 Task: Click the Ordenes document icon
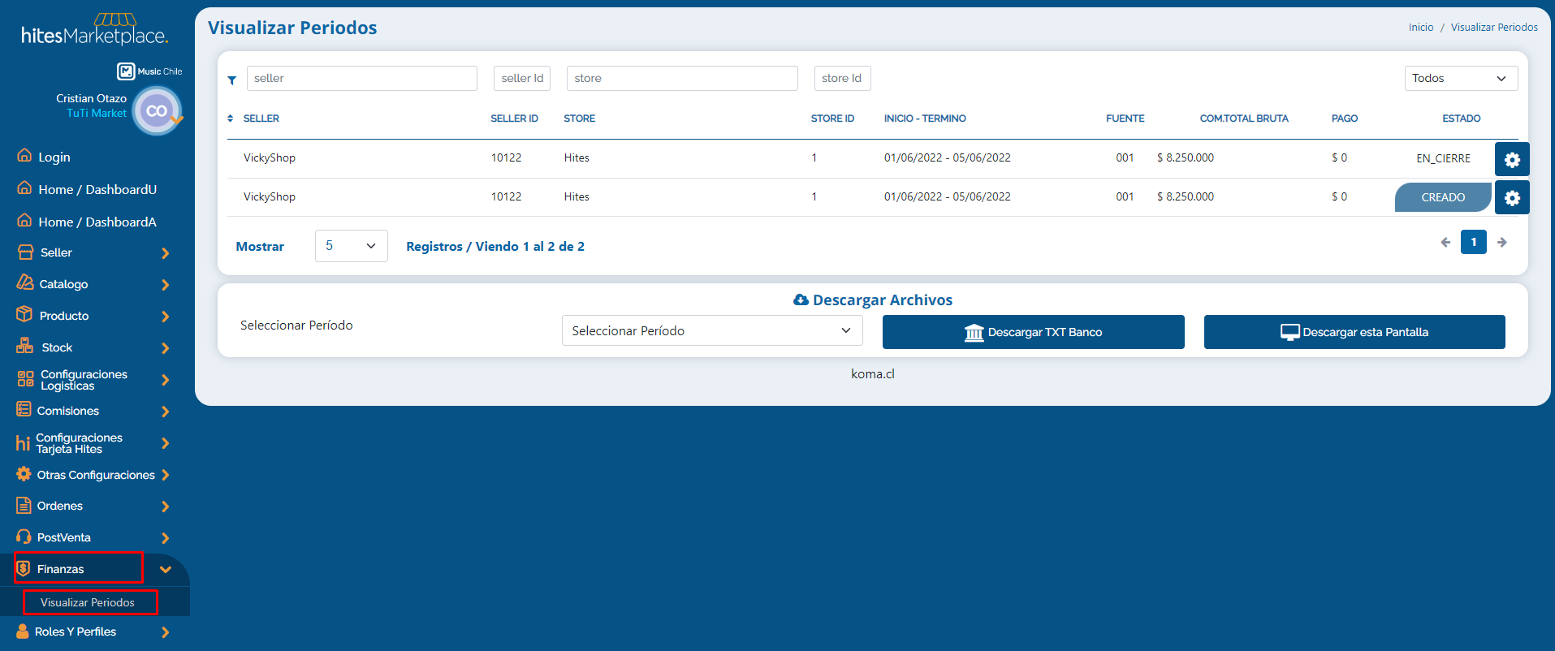click(24, 506)
